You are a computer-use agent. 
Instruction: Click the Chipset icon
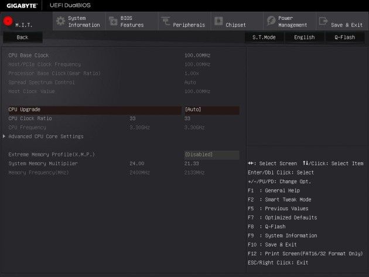218,21
